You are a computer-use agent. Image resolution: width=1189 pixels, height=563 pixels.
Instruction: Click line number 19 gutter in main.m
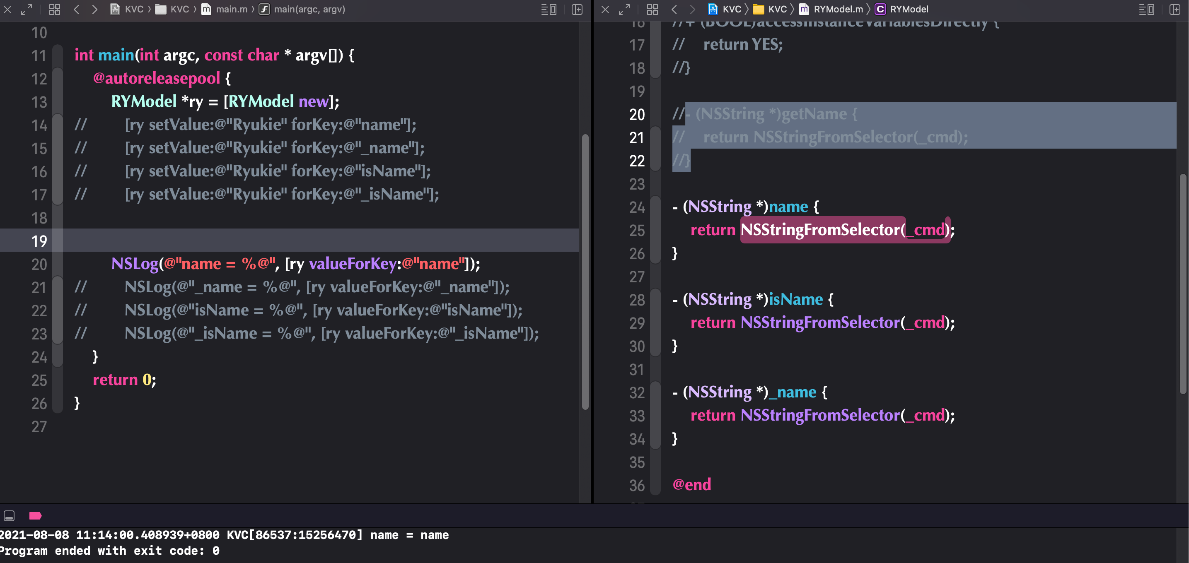point(39,241)
